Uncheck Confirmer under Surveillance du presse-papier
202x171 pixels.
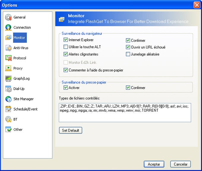click(x=128, y=87)
